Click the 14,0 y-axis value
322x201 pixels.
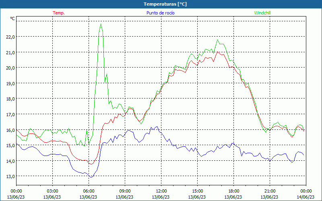click(10, 161)
